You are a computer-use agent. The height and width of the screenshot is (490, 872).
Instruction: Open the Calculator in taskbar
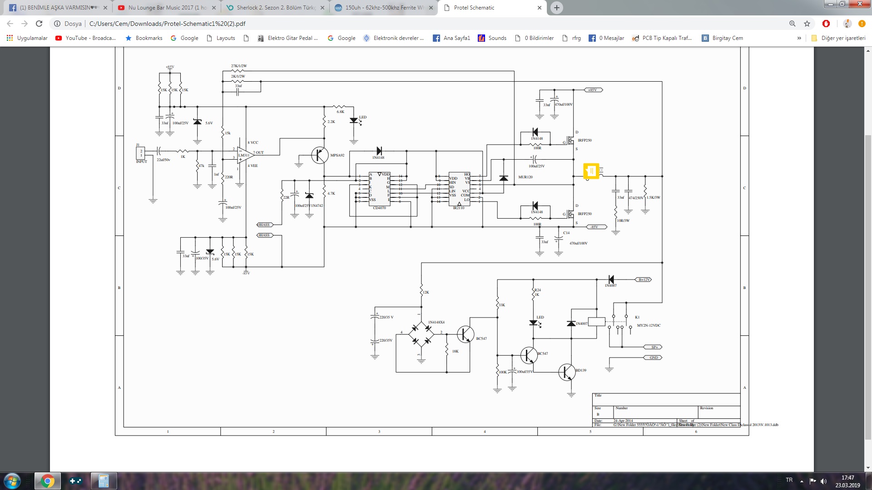pos(104,481)
